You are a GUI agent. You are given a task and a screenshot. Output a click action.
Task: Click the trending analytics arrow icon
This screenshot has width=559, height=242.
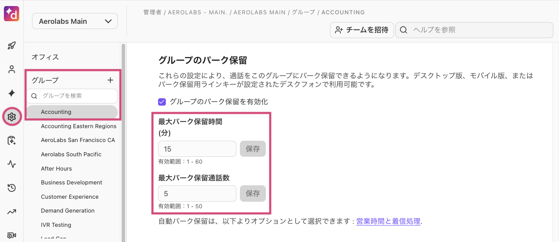(x=12, y=212)
